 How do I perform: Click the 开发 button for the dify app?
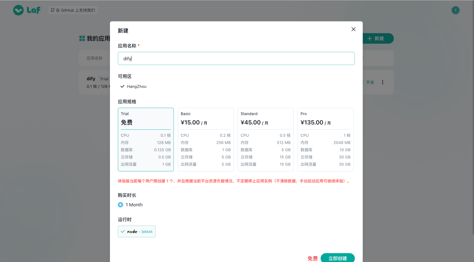click(x=370, y=82)
